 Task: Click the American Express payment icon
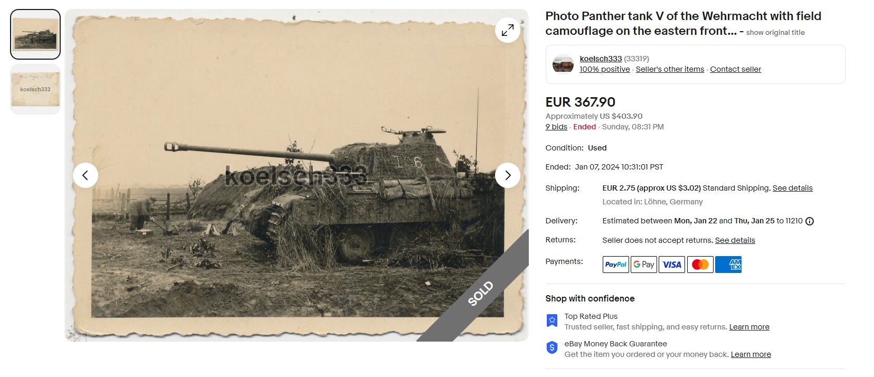click(728, 265)
